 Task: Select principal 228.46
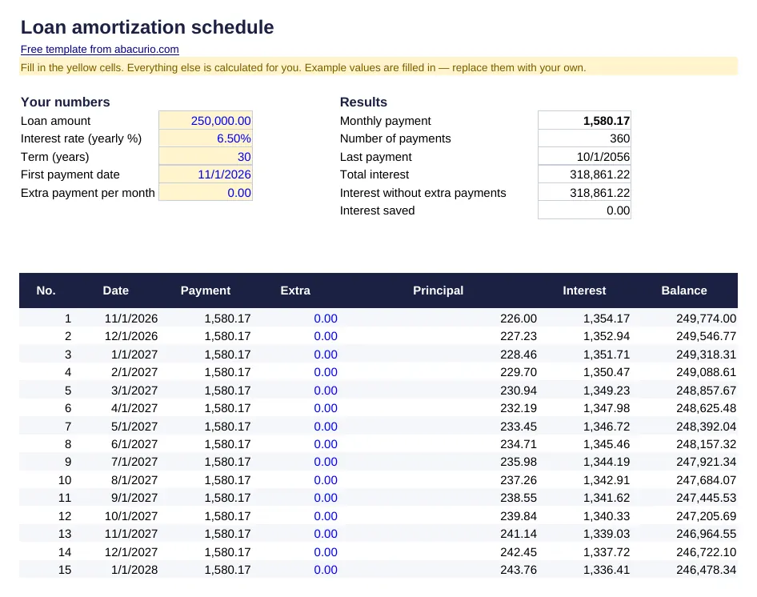519,355
